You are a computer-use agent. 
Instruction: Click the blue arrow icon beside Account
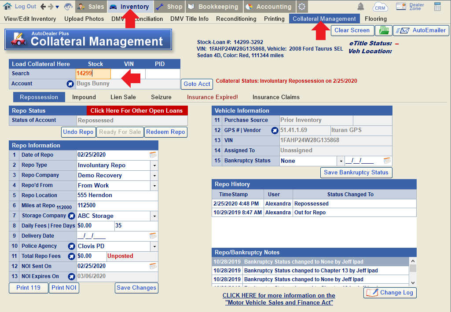(x=70, y=84)
